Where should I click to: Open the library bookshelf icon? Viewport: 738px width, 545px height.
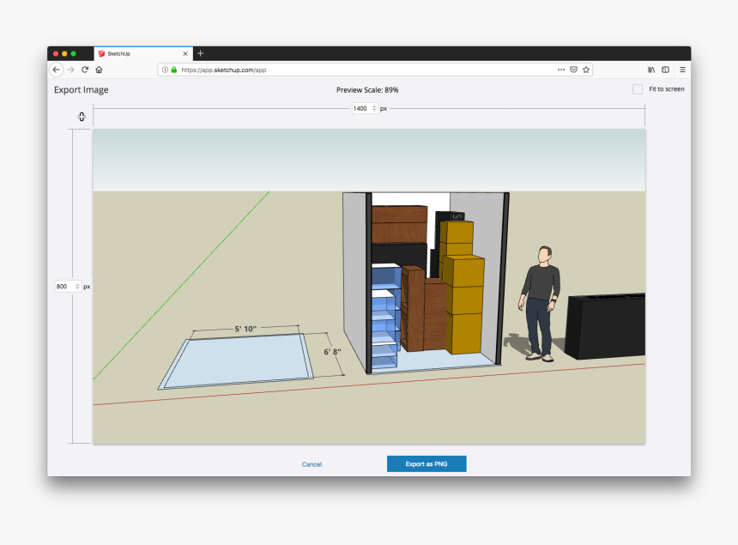pyautogui.click(x=651, y=70)
